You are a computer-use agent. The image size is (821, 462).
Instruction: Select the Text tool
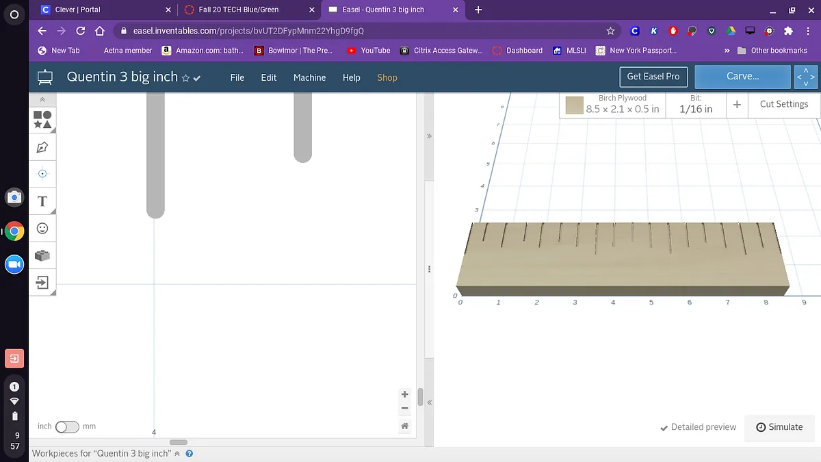pos(42,201)
